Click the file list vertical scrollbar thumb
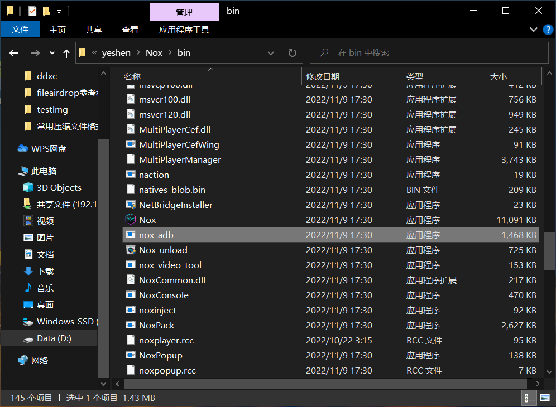This screenshot has height=407, width=556. point(549,251)
